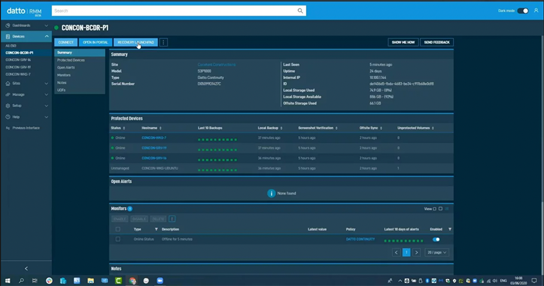The image size is (544, 286).
Task: Open the 20 / page dropdown
Action: [x=436, y=253]
